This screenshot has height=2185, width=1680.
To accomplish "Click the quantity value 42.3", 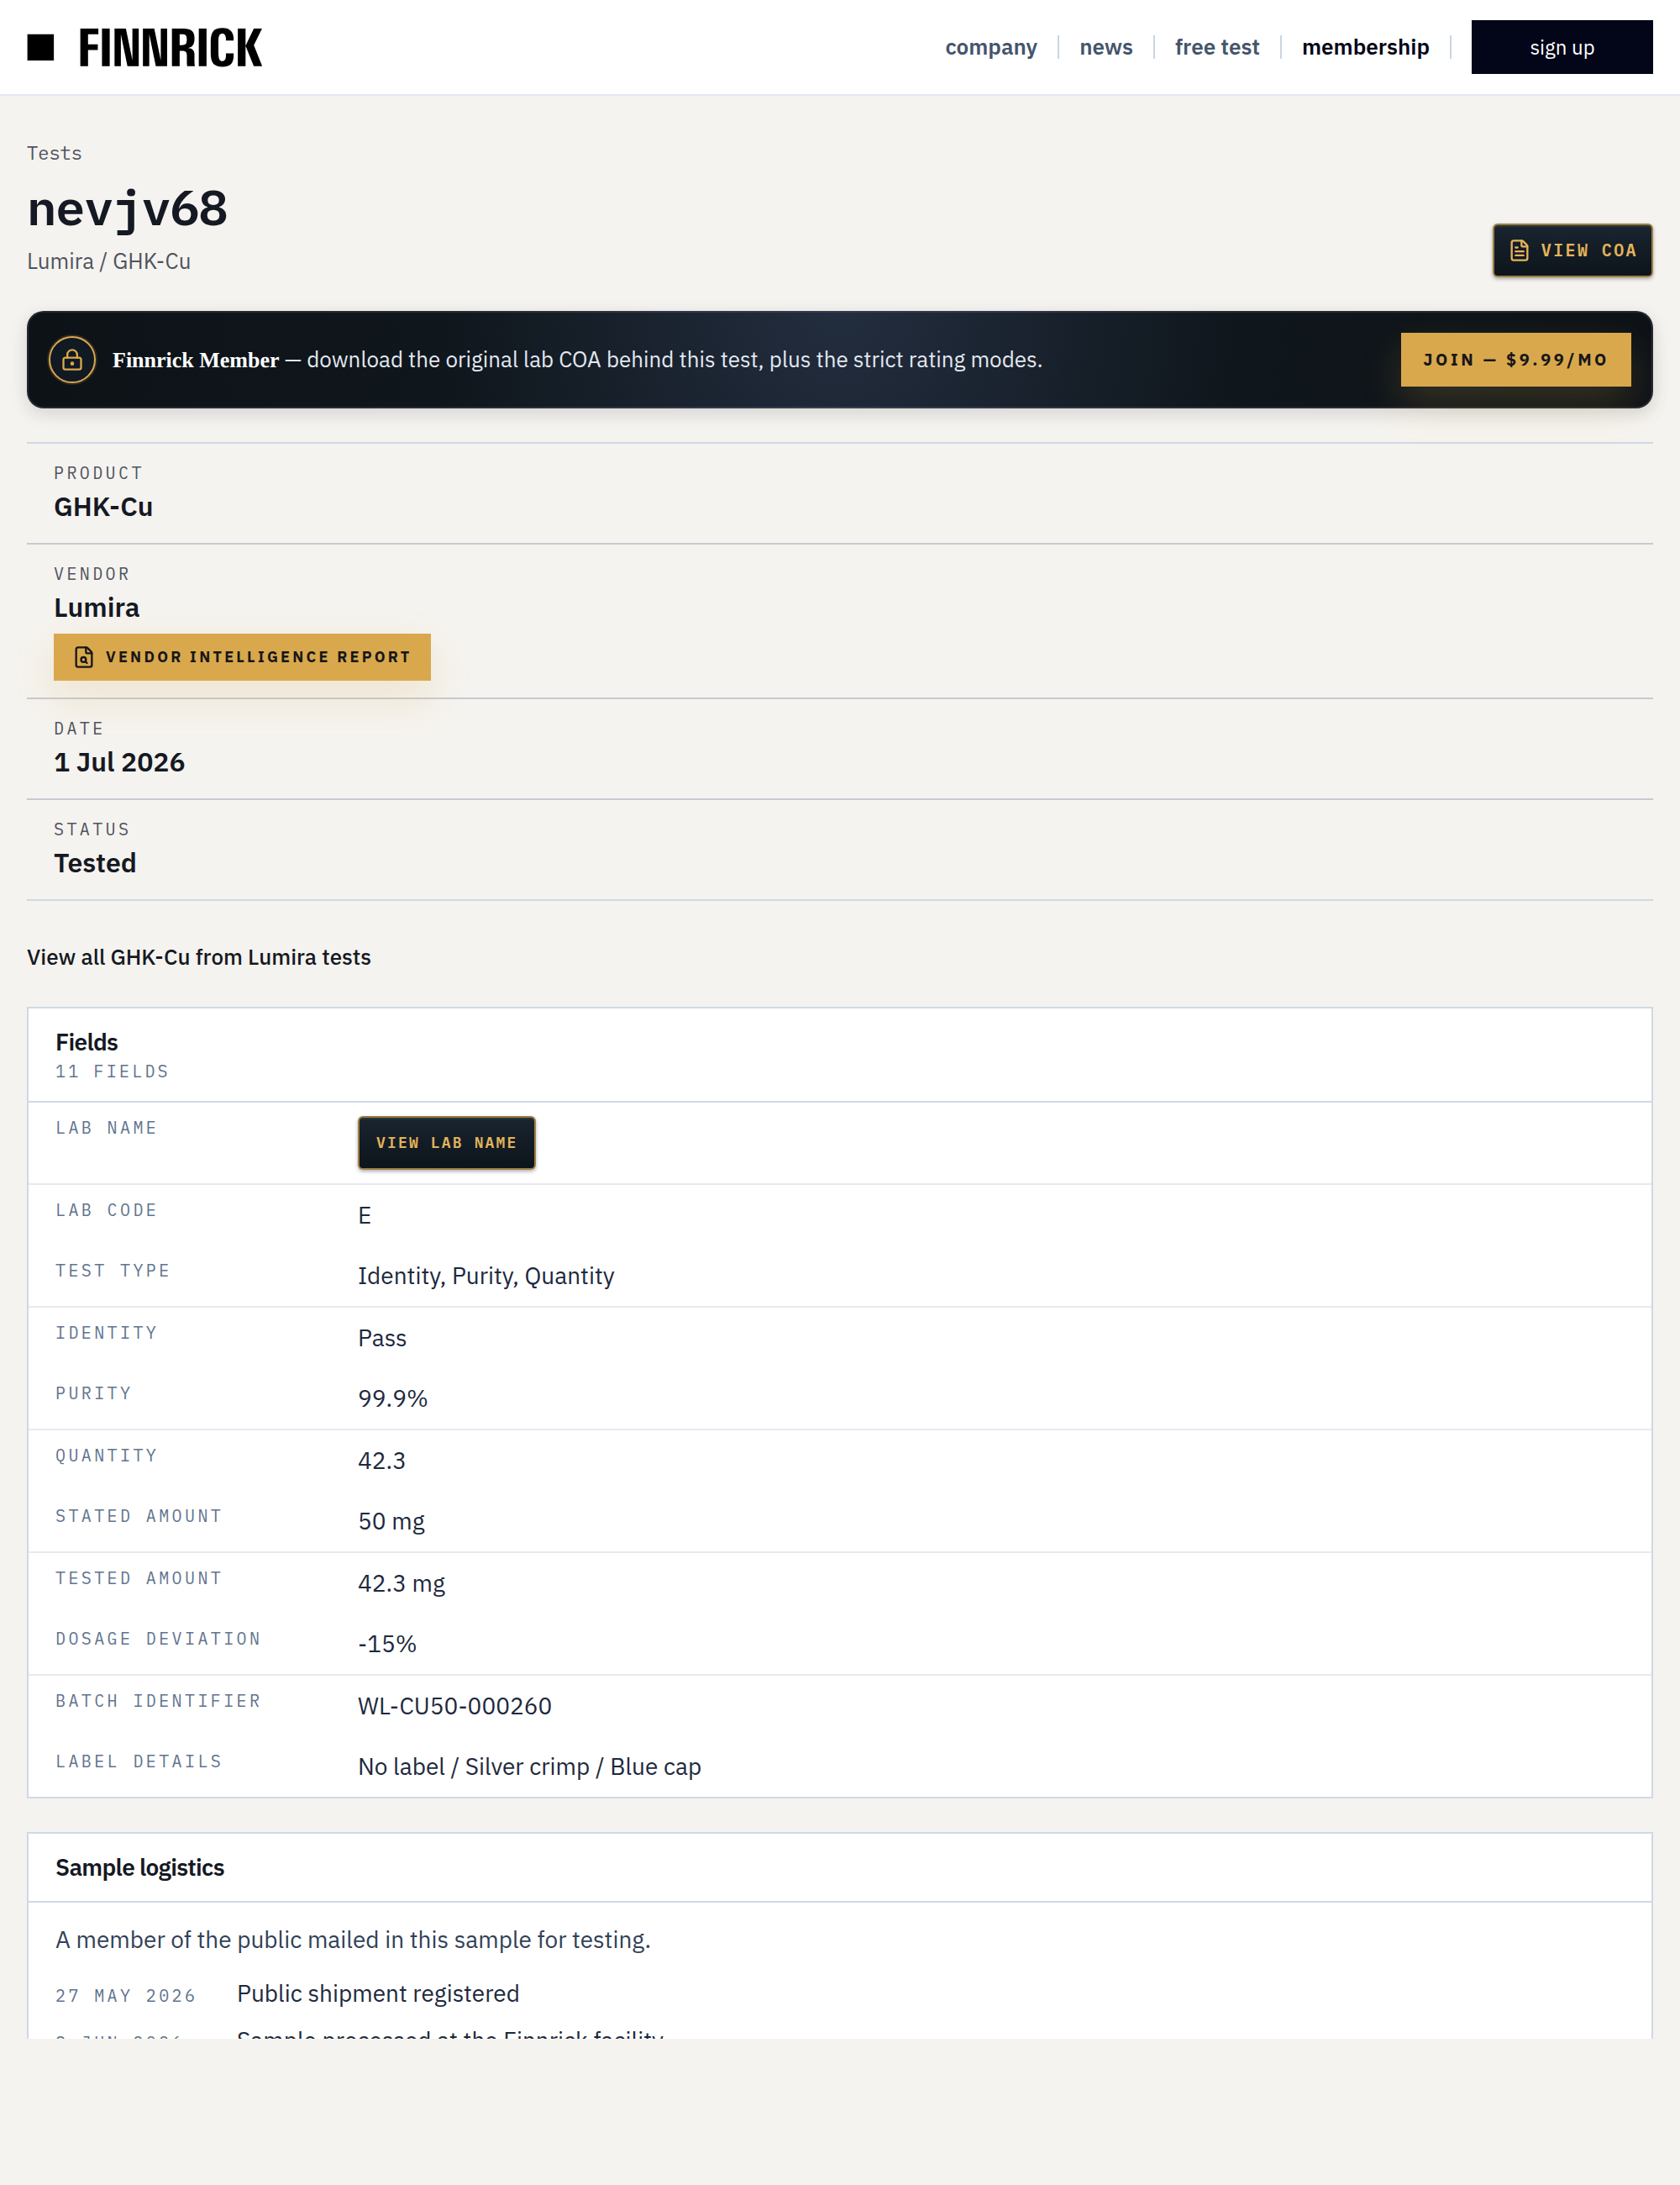I will pos(382,1461).
